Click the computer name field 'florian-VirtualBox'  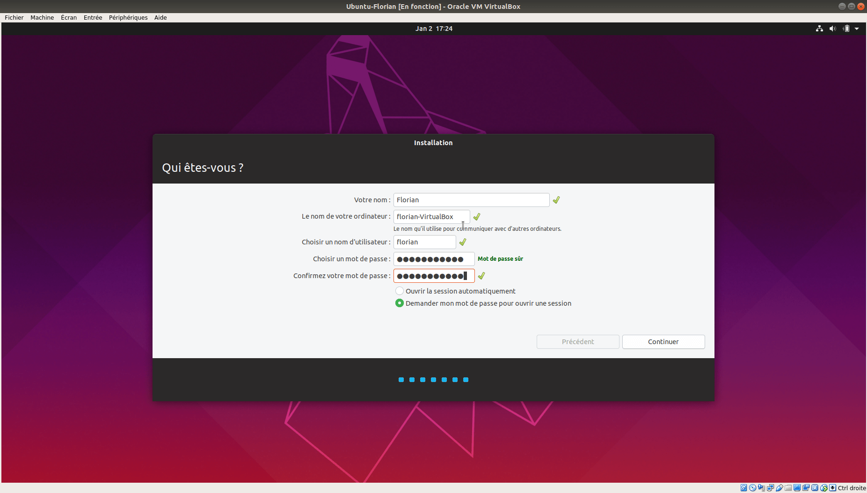pos(431,217)
